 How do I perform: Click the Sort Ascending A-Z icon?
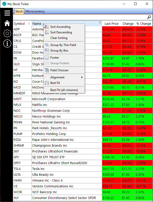coord(47,27)
